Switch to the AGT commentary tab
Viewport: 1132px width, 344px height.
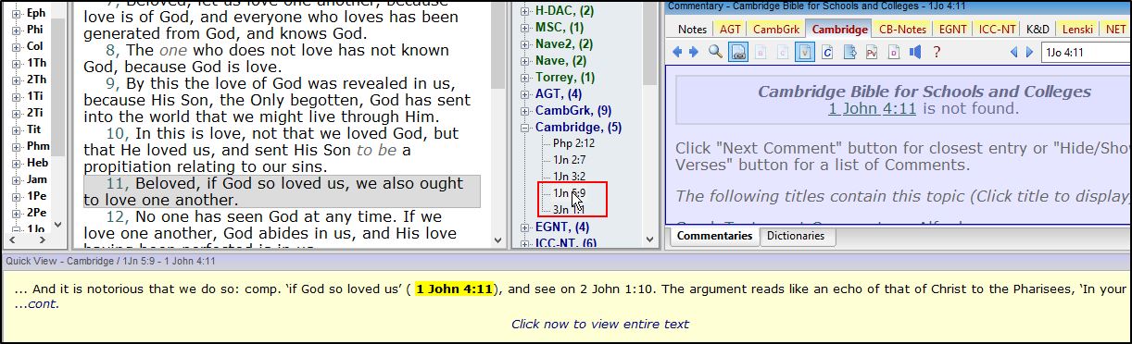click(730, 29)
